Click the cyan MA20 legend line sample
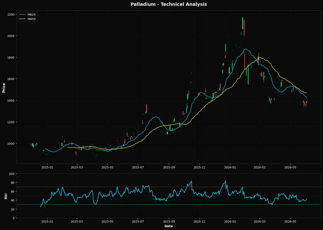This screenshot has height=230, width=323. (x=23, y=14)
